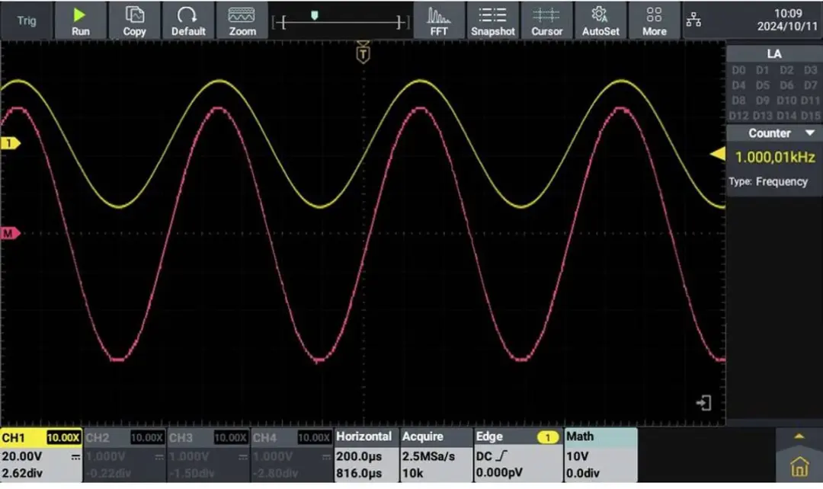Open the measurement Snapshot panel

493,21
